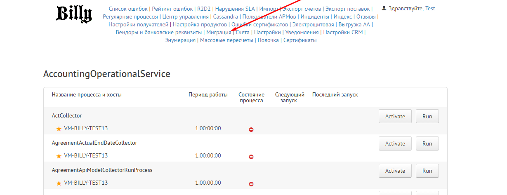Click the star icon under AgreementActualEndDateCollector
This screenshot has height=195, width=507.
(x=59, y=156)
